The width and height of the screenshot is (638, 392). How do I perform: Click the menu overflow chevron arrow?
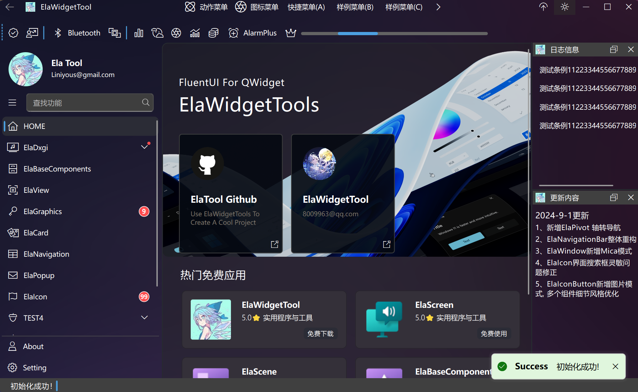pos(438,7)
